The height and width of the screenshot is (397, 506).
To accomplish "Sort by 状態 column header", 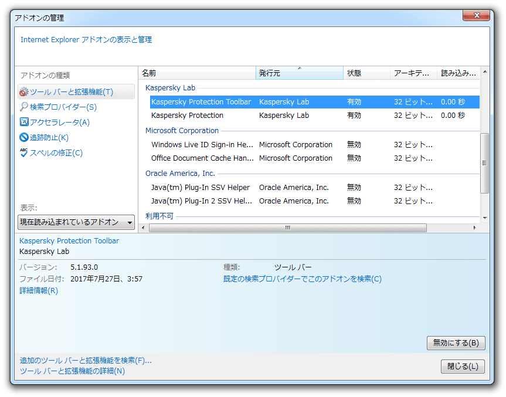I will point(366,73).
